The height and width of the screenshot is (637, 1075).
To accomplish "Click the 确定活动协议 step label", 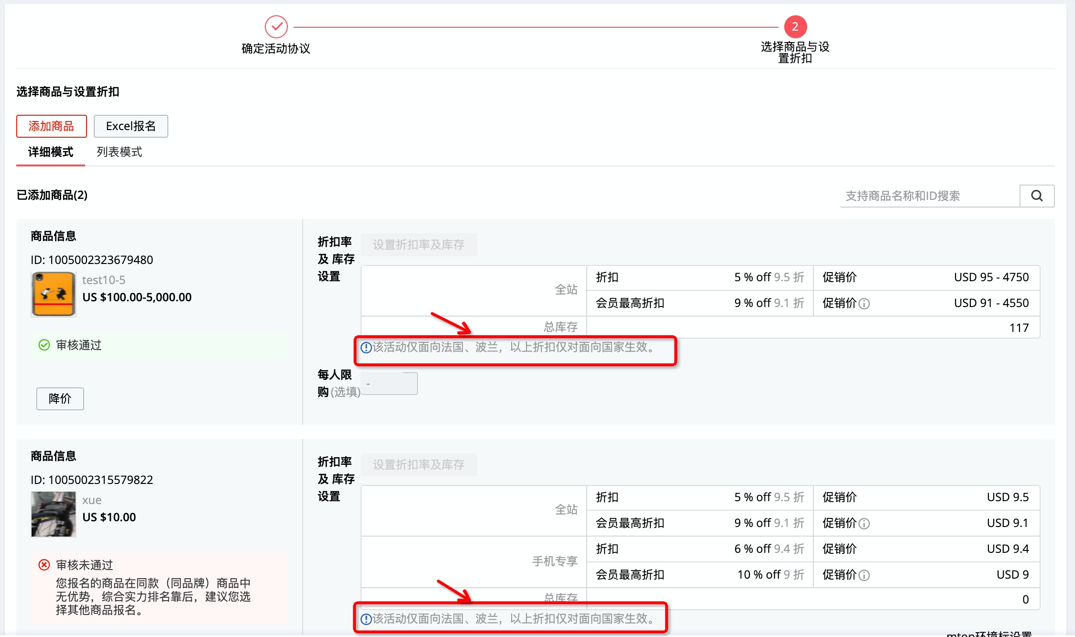I will click(276, 49).
